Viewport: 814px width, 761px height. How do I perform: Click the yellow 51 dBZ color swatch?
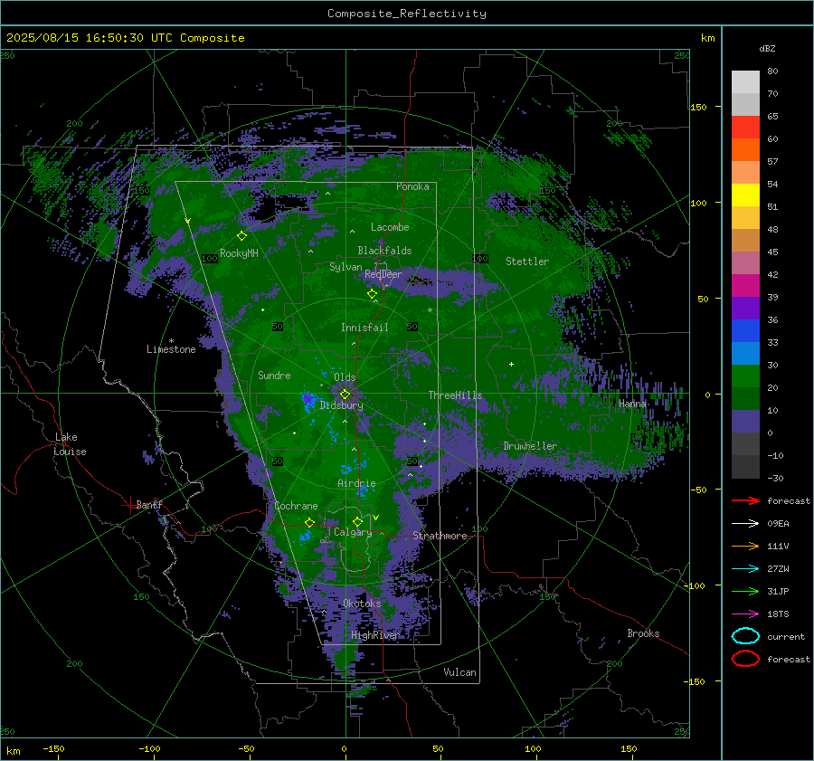click(745, 195)
